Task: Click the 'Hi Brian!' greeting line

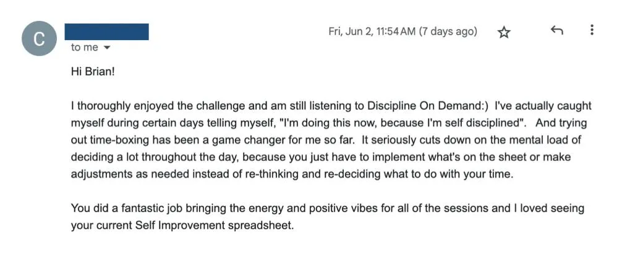Action: (x=93, y=72)
